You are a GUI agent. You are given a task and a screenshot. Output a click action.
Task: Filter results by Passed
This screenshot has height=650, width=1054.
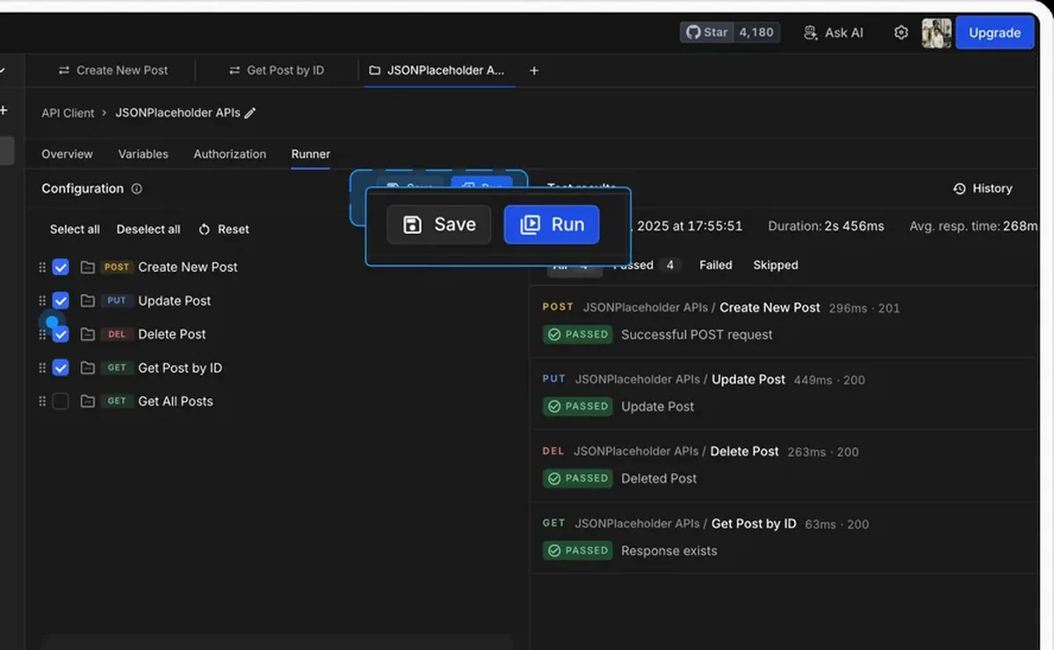pos(647,265)
